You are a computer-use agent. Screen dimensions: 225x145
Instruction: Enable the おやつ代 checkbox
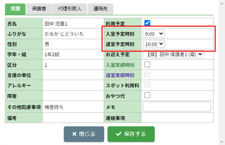(147, 95)
